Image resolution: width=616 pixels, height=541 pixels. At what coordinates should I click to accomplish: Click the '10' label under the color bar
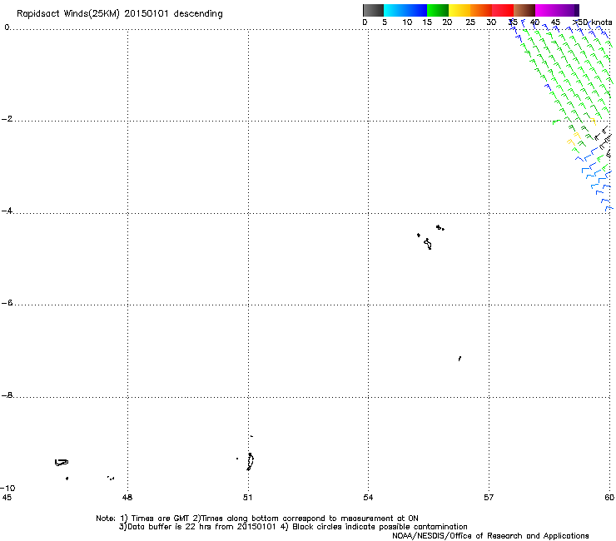click(x=407, y=22)
